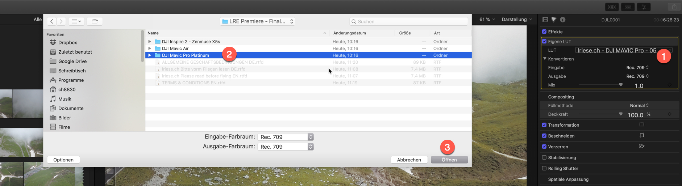Image resolution: width=682 pixels, height=186 pixels.
Task: Add keyframe diamond for Mix
Action: [670, 85]
